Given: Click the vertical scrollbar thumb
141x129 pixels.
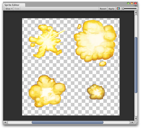Looking at the screenshot, I should click(x=136, y=65).
